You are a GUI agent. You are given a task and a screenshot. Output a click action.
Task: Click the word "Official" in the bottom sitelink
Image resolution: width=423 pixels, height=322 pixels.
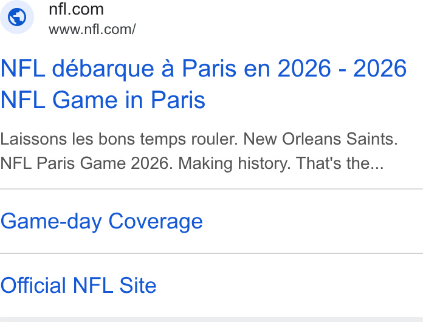(33, 286)
